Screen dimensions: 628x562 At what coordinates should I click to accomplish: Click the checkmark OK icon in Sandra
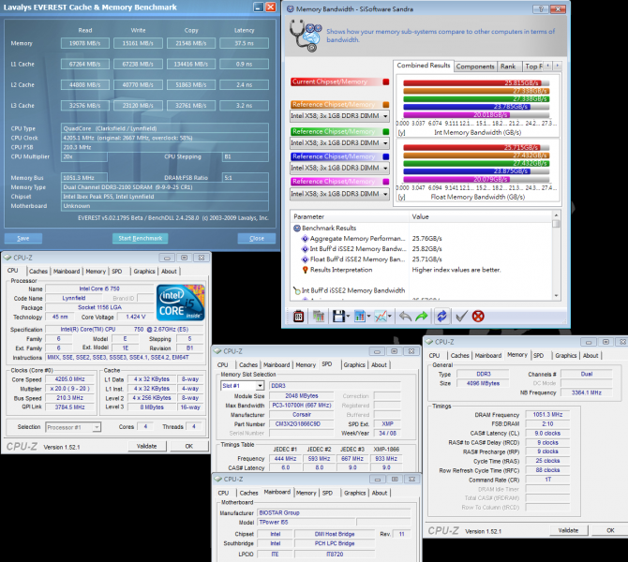click(x=460, y=317)
